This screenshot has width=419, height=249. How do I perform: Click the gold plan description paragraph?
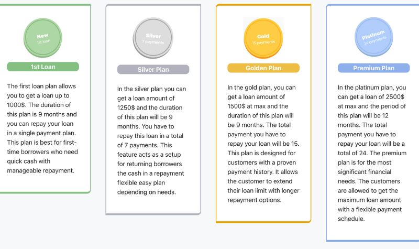click(x=263, y=144)
